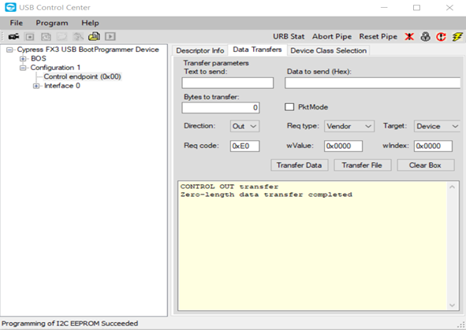Expand the Interface 0 tree node
466x330 pixels.
(x=36, y=86)
